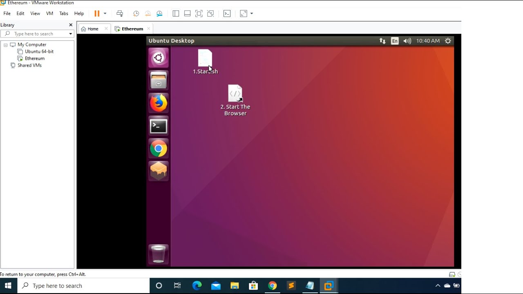Select Shared VMs in the library
This screenshot has height=294, width=523.
click(29, 65)
